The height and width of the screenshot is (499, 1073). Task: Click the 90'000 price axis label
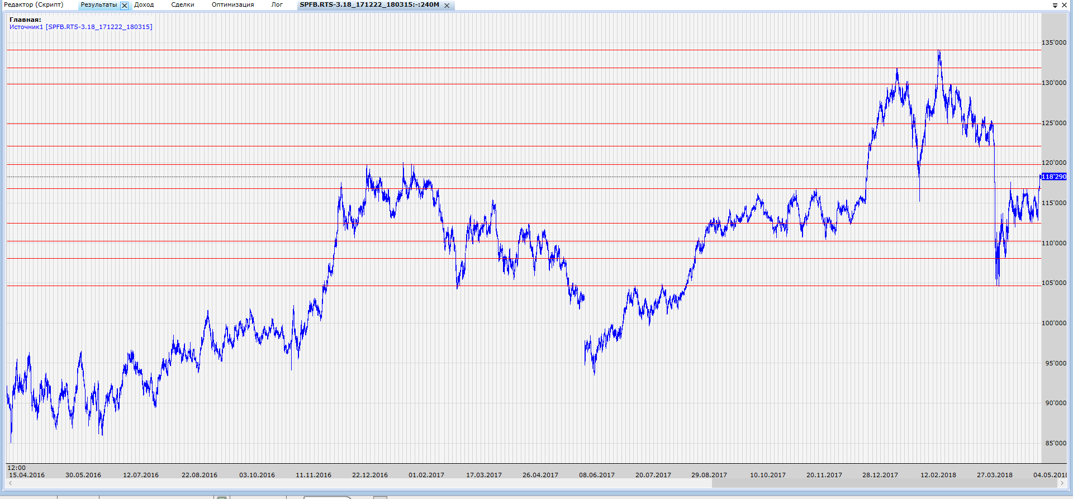point(1056,403)
